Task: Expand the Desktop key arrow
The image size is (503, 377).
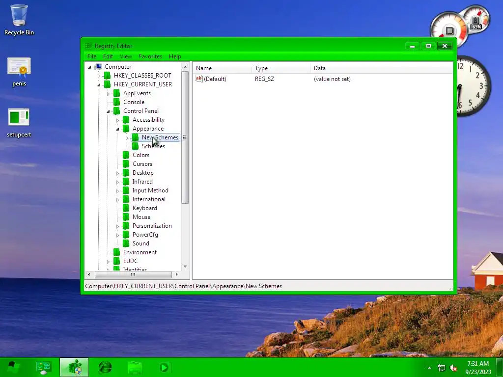Action: pyautogui.click(x=117, y=173)
